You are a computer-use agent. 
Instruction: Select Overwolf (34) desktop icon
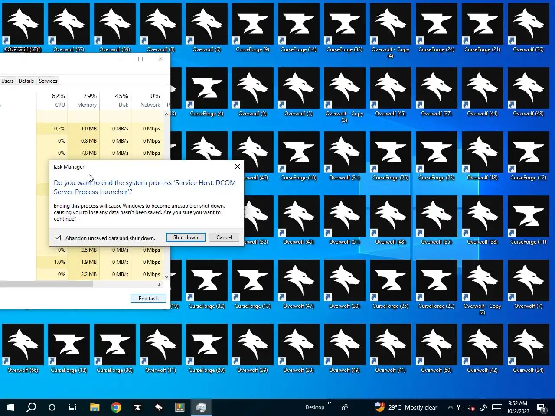(529, 349)
